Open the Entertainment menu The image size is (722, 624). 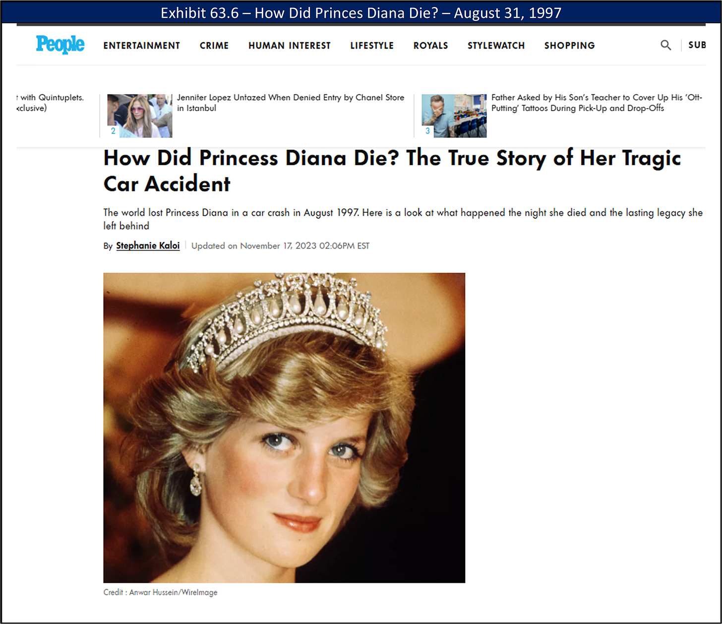141,46
